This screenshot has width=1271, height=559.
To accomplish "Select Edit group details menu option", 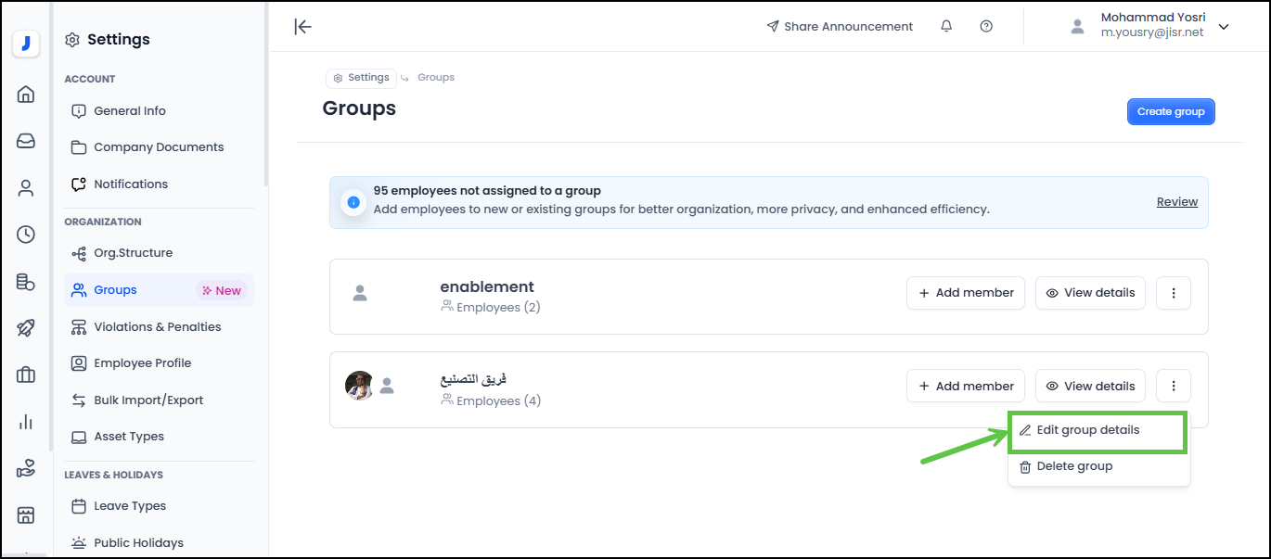I will tap(1087, 430).
